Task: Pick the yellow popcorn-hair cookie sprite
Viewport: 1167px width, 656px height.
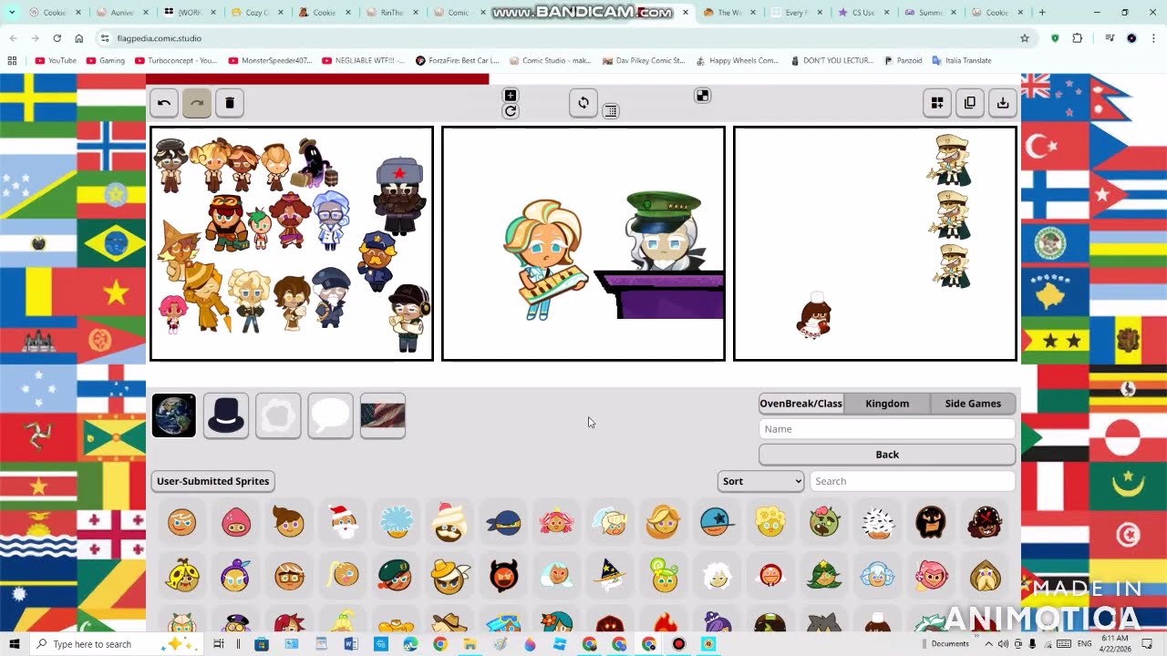Action: (770, 522)
